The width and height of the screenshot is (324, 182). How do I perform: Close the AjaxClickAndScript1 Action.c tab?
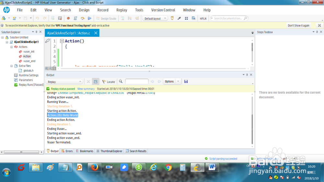[x=96, y=33]
